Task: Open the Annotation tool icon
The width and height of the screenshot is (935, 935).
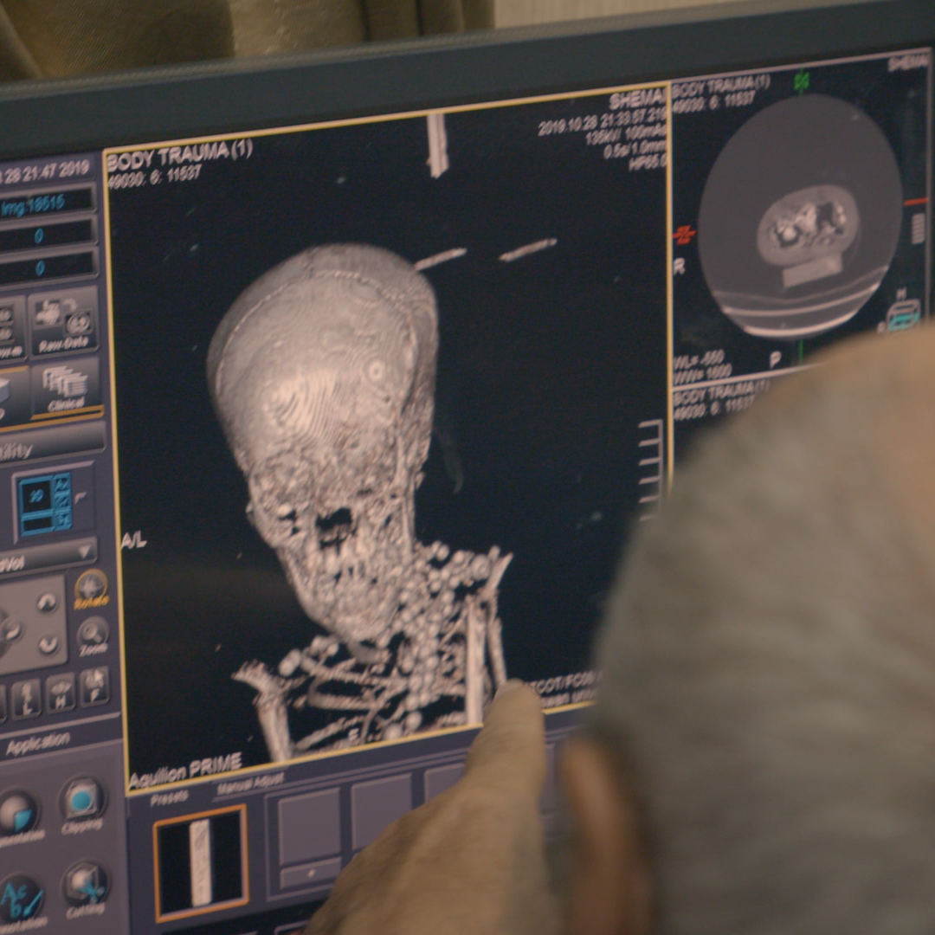Action: coord(20,898)
